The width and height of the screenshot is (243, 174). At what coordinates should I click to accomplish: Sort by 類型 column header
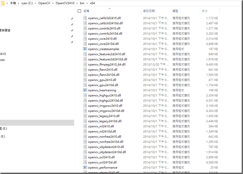click(x=175, y=11)
